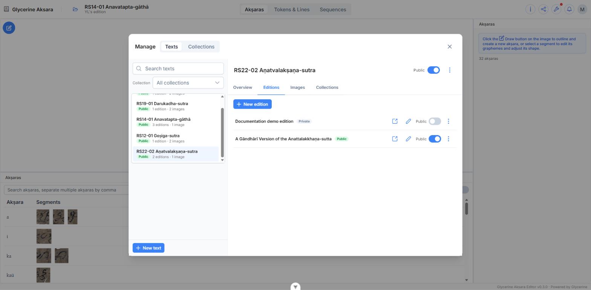Go to the Sequences view
Viewport: 591px width, 290px height.
(x=333, y=9)
